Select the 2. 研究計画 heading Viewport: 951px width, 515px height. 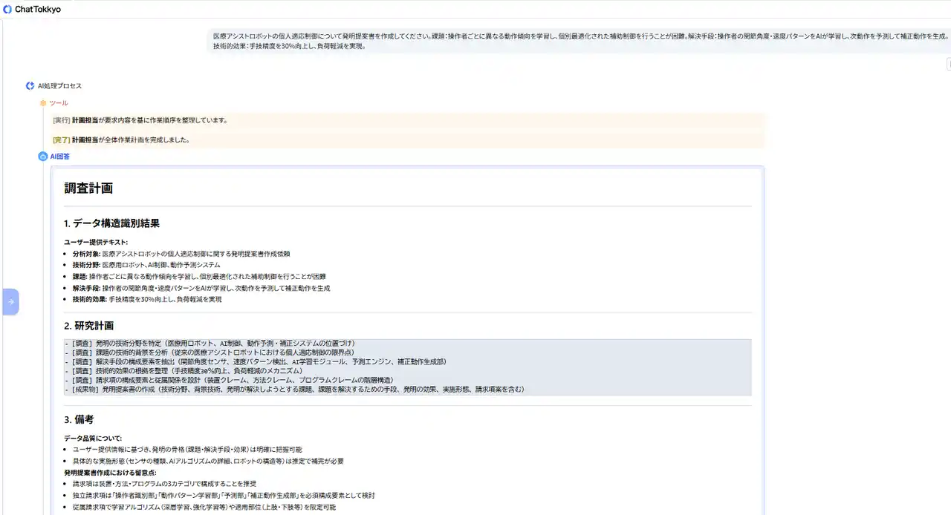[x=89, y=326]
